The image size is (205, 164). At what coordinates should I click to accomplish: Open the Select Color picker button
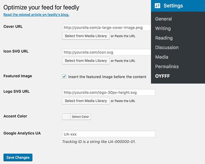(80, 117)
